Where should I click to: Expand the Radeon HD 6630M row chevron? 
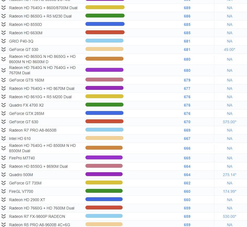point(3,33)
